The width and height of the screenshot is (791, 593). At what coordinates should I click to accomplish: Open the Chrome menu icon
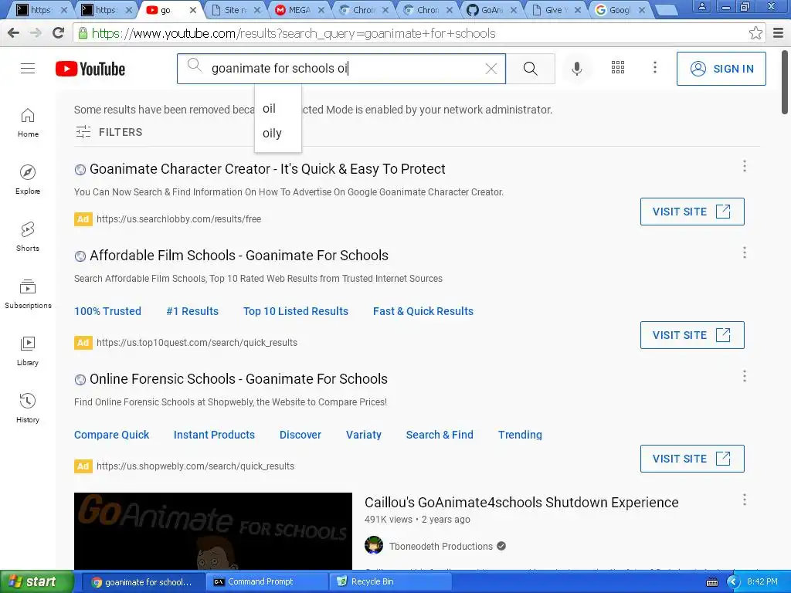click(779, 33)
